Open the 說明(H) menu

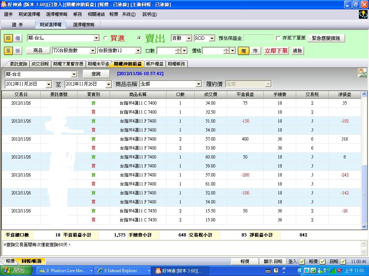[x=150, y=14]
